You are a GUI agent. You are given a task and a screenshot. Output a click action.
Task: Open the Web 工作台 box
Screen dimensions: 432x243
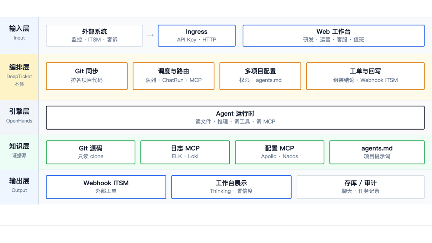coord(333,35)
